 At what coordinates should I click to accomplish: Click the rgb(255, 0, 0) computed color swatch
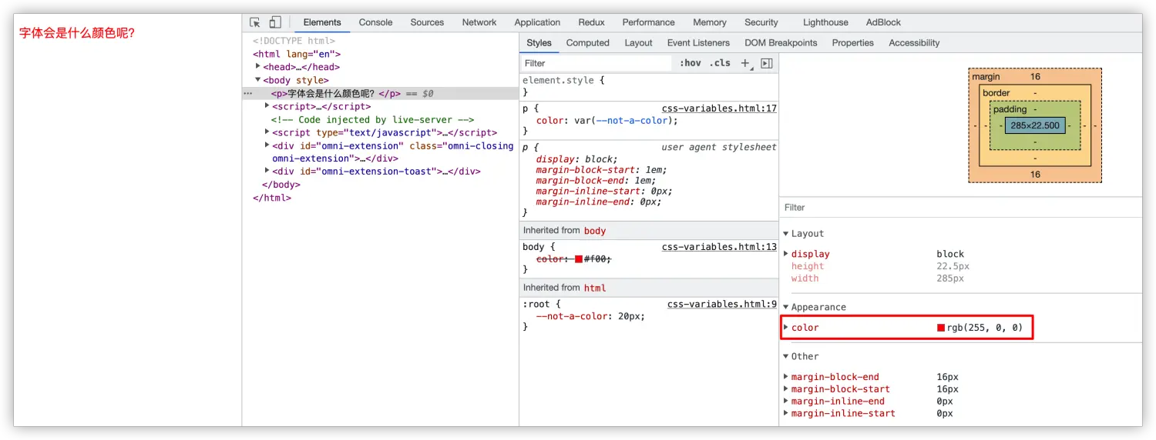click(x=941, y=328)
